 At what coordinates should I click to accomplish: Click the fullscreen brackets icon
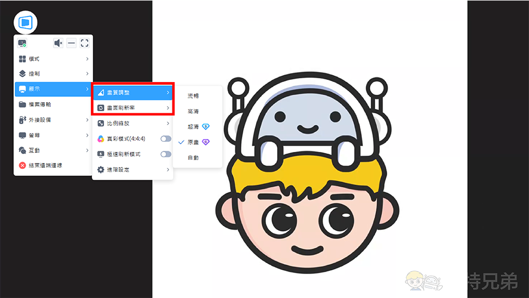coord(84,43)
